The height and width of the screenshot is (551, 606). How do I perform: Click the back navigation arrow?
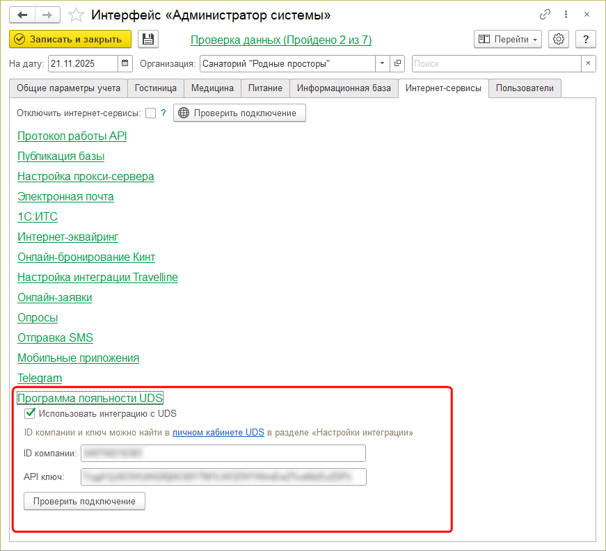(x=23, y=15)
